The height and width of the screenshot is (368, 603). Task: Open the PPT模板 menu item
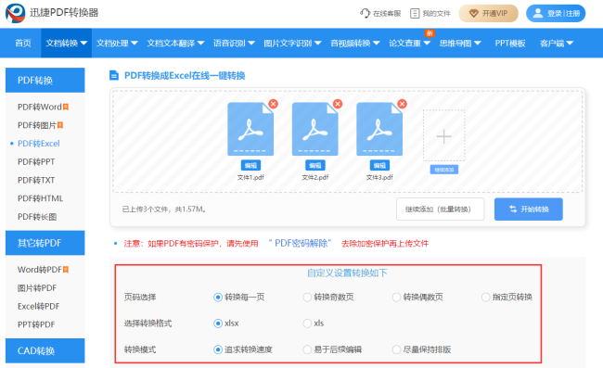510,43
